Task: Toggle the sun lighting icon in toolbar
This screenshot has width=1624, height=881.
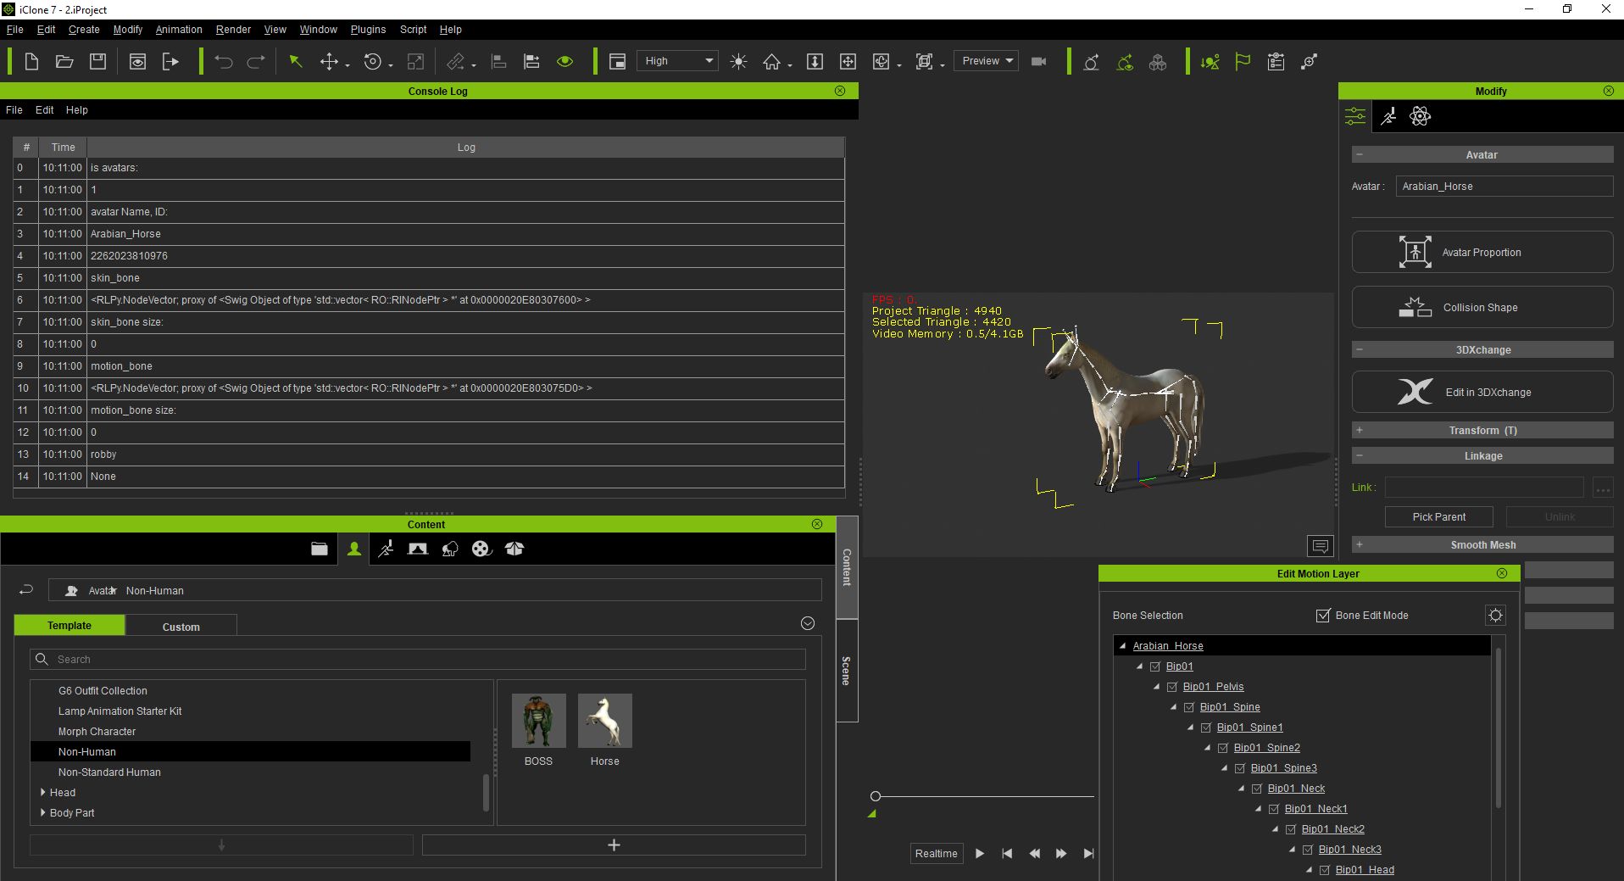Action: (739, 61)
